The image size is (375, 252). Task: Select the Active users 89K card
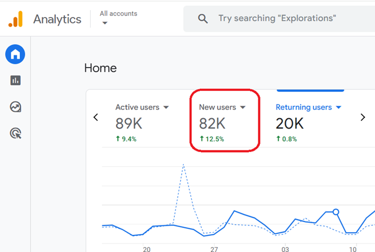pos(142,123)
